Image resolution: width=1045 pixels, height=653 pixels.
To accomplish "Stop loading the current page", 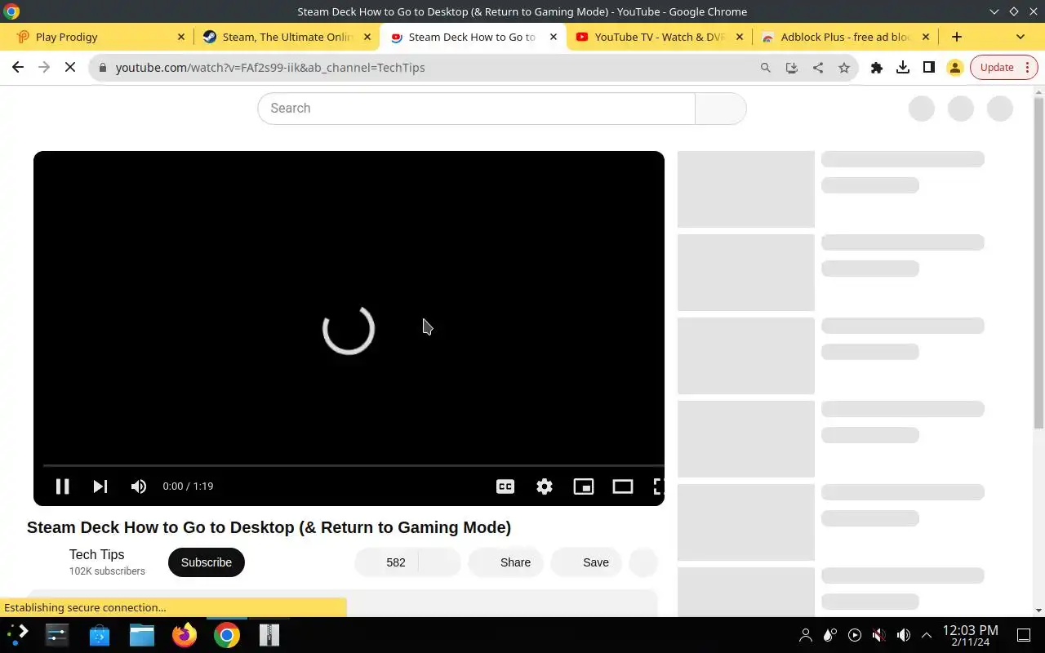I will [x=70, y=68].
